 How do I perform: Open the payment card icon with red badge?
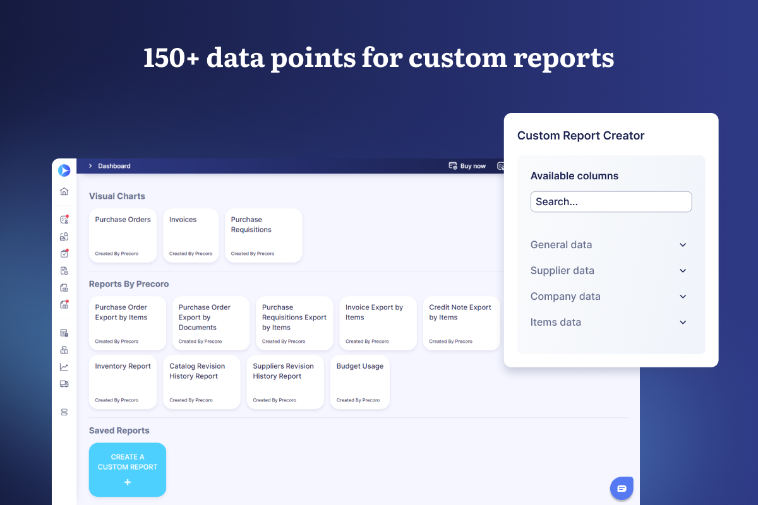click(x=64, y=304)
